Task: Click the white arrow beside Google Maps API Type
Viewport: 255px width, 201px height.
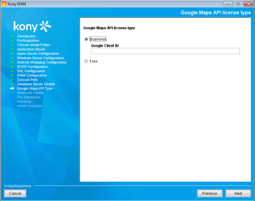Action: tap(12, 88)
